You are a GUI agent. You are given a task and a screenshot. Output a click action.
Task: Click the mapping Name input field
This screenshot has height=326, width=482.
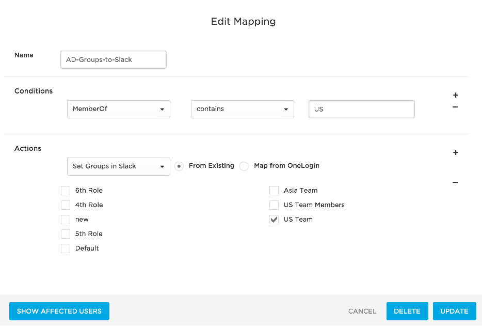tap(114, 60)
